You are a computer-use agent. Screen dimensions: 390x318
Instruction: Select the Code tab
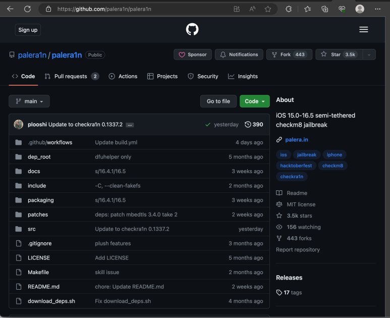23,76
